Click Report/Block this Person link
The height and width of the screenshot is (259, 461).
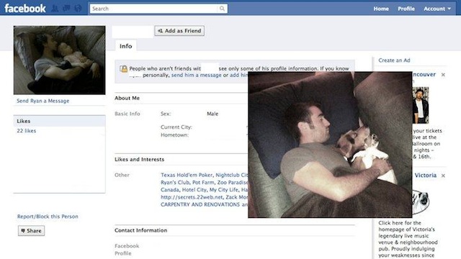[x=48, y=217]
